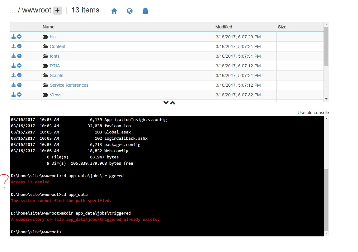Click the file list scroll up arrow
The width and height of the screenshot is (358, 252).
pos(326,24)
